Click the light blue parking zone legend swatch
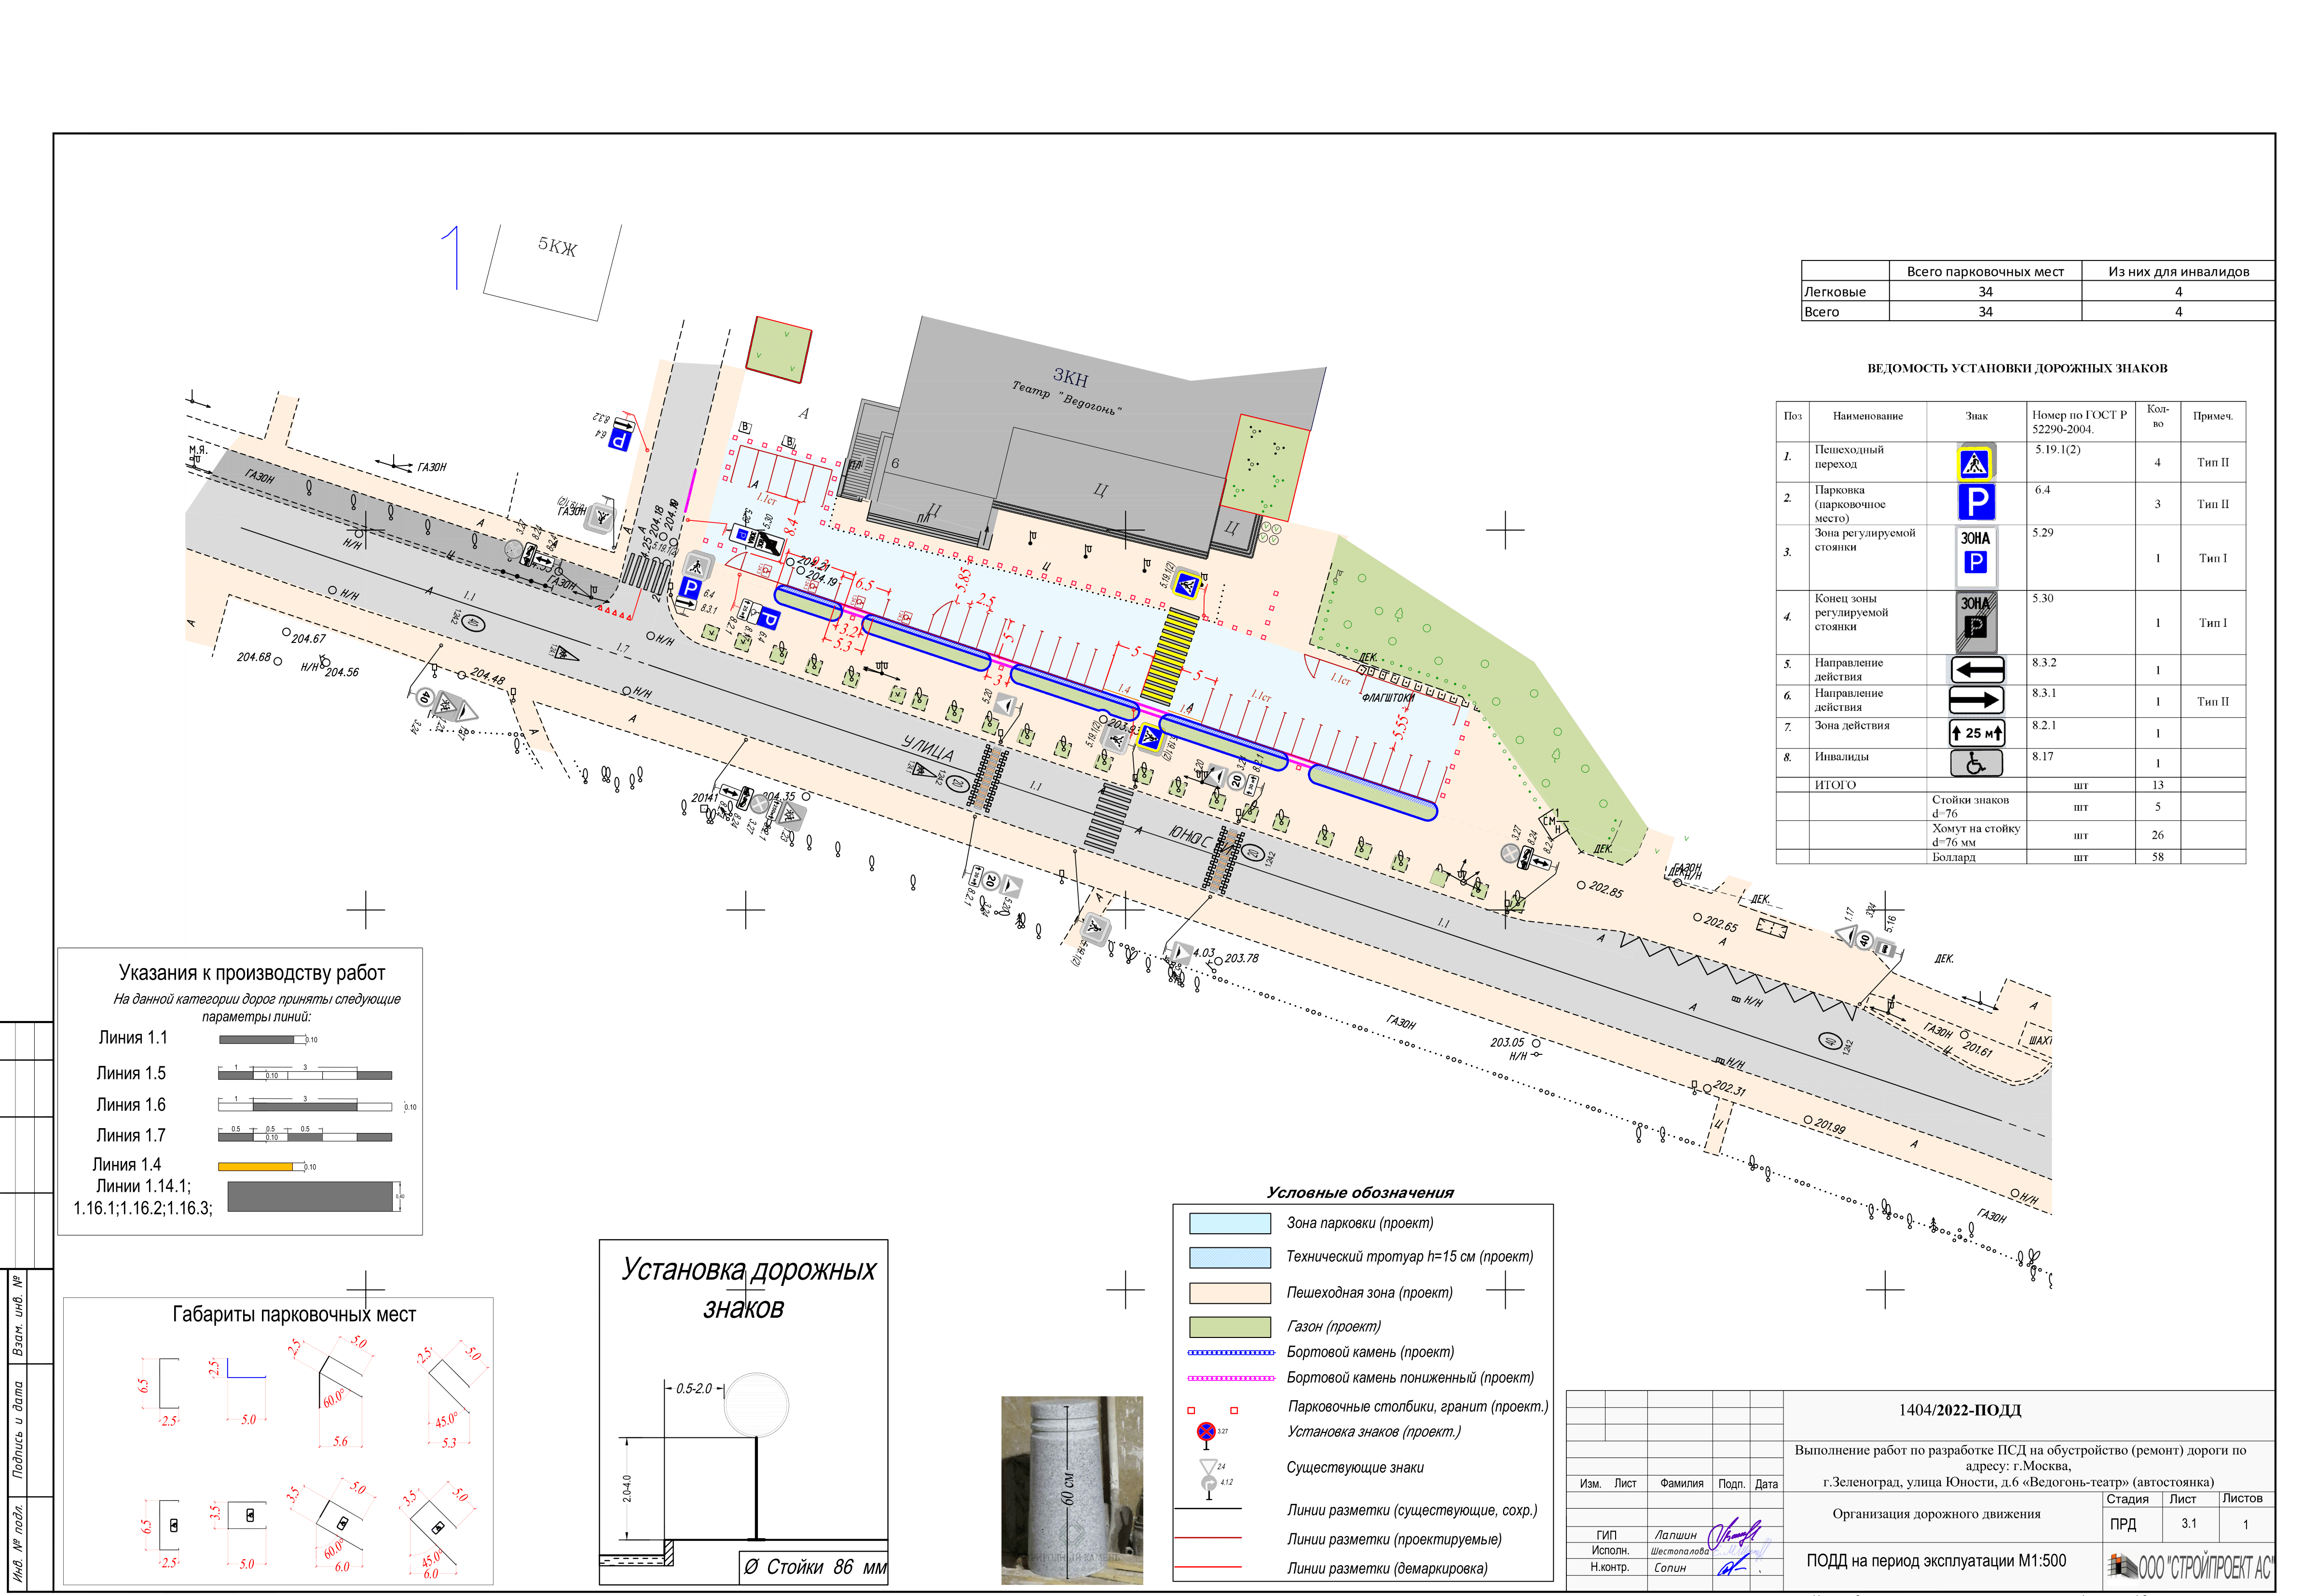Image resolution: width=2317 pixels, height=1596 pixels. [x=1229, y=1223]
